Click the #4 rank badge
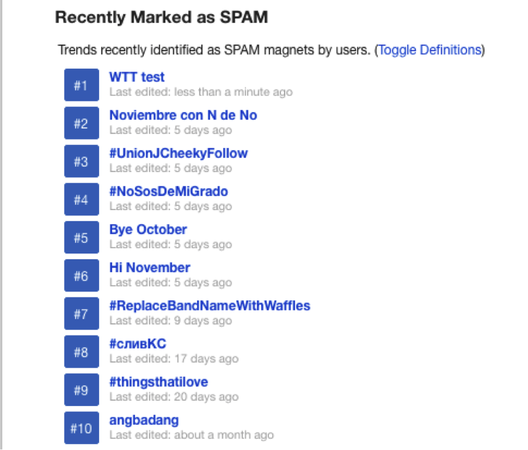Viewport: 528px width, 450px height. pos(82,199)
